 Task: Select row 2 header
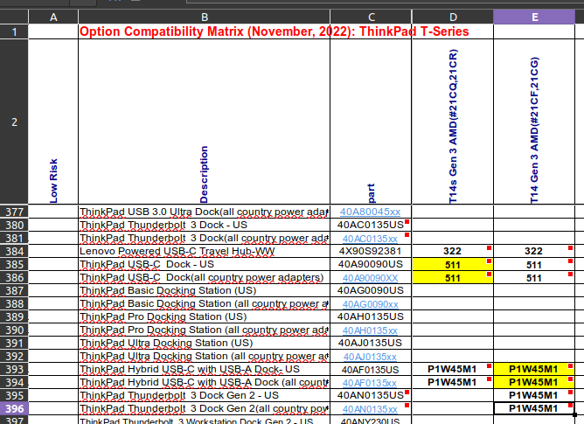click(14, 122)
